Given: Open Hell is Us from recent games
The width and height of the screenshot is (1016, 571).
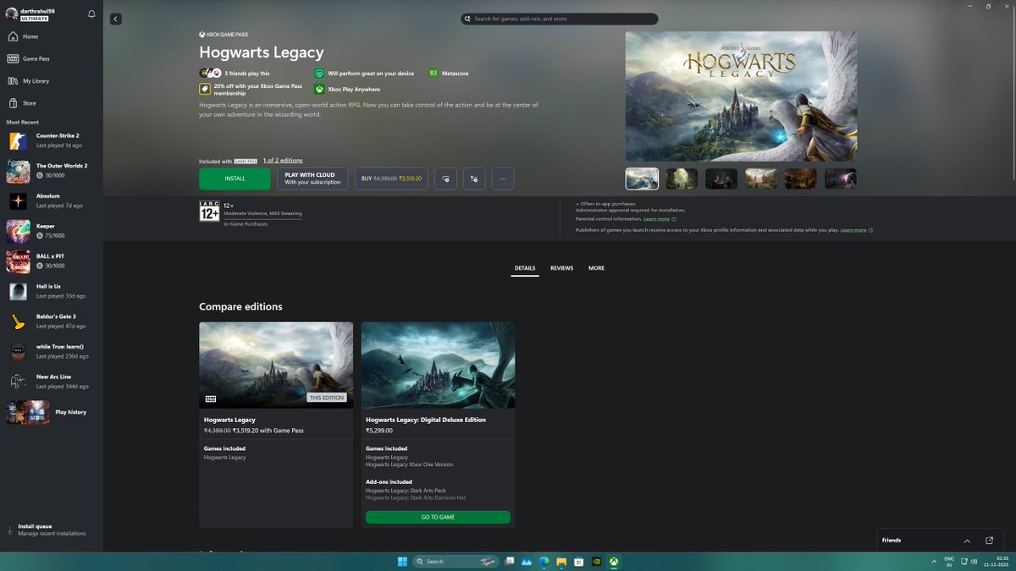Looking at the screenshot, I should [x=52, y=291].
